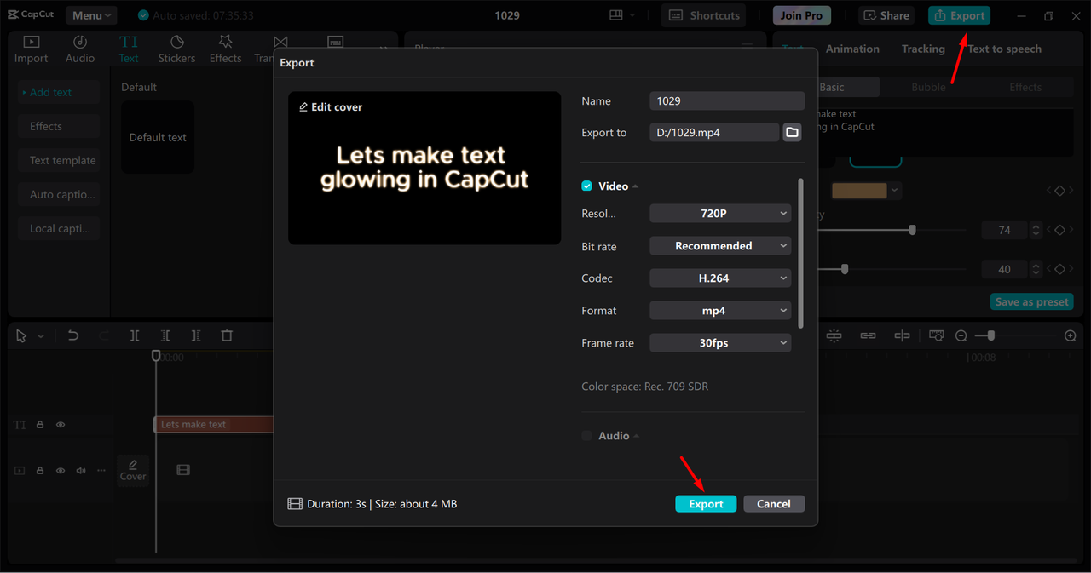Open the Menu dropdown in the title bar
Image resolution: width=1091 pixels, height=573 pixels.
click(x=91, y=15)
